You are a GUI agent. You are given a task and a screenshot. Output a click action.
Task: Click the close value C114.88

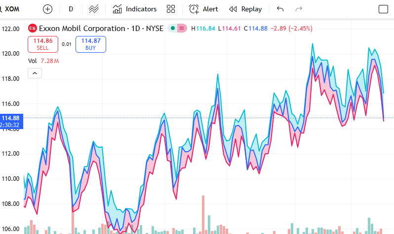click(x=256, y=29)
